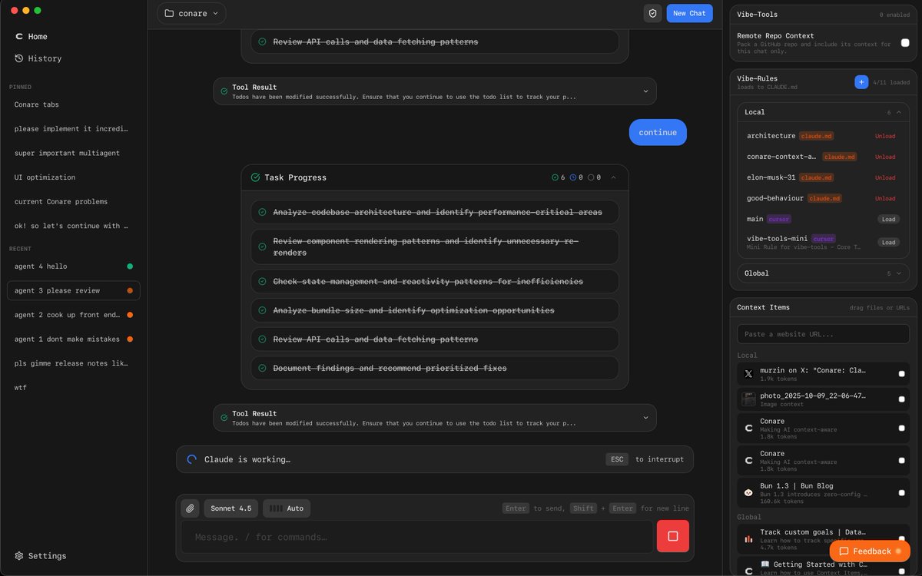Click the blue continue message bubble
The image size is (922, 576).
pyautogui.click(x=658, y=132)
